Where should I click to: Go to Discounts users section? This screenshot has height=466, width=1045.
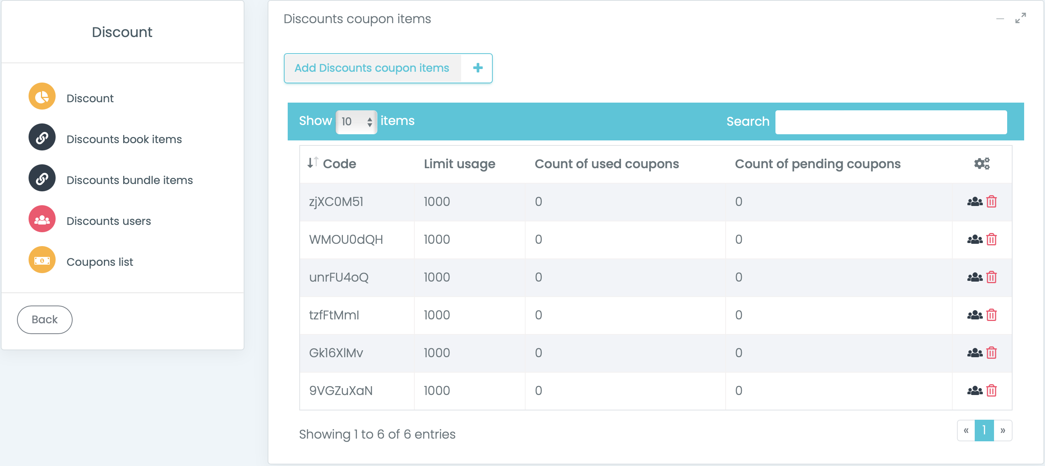108,221
